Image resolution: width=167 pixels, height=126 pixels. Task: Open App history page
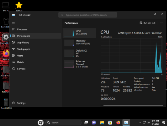click(x=36, y=43)
